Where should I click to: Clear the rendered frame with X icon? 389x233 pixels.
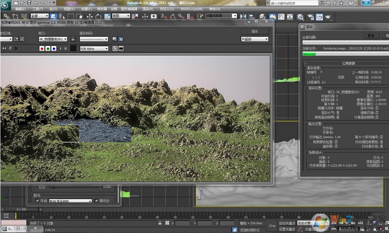(16, 48)
